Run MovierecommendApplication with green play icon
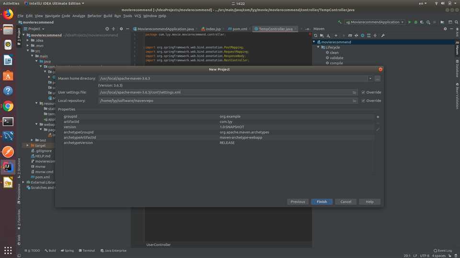The image size is (460, 258). [410, 22]
